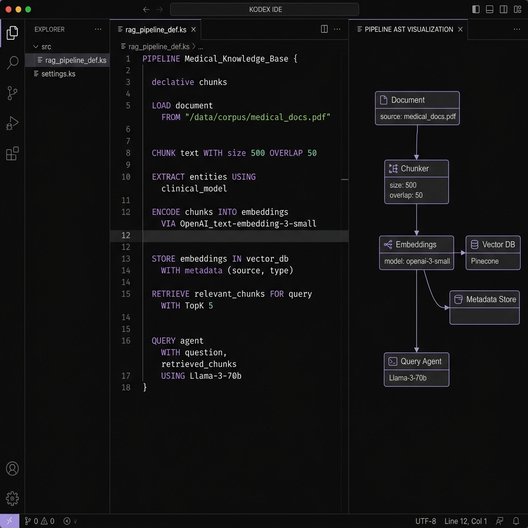Click the Query Agent terminal icon
Viewport: 528px width, 528px height.
392,361
